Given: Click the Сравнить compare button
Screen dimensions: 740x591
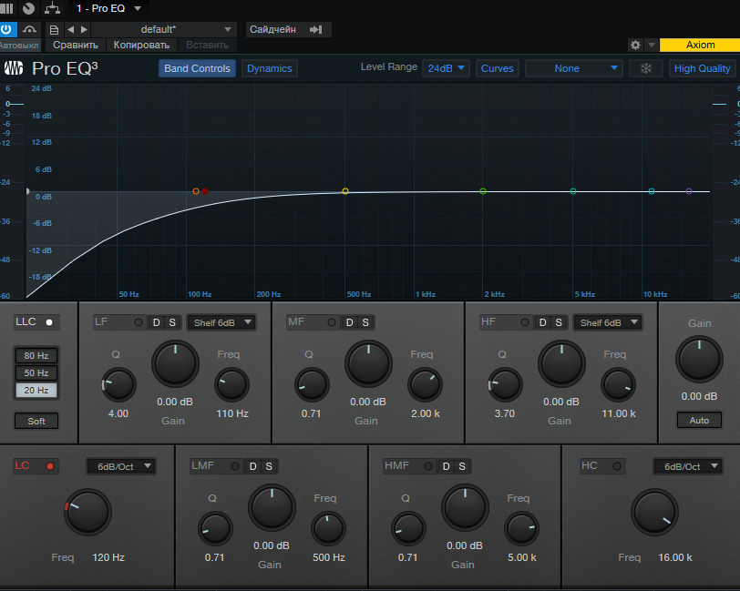Looking at the screenshot, I should 76,45.
